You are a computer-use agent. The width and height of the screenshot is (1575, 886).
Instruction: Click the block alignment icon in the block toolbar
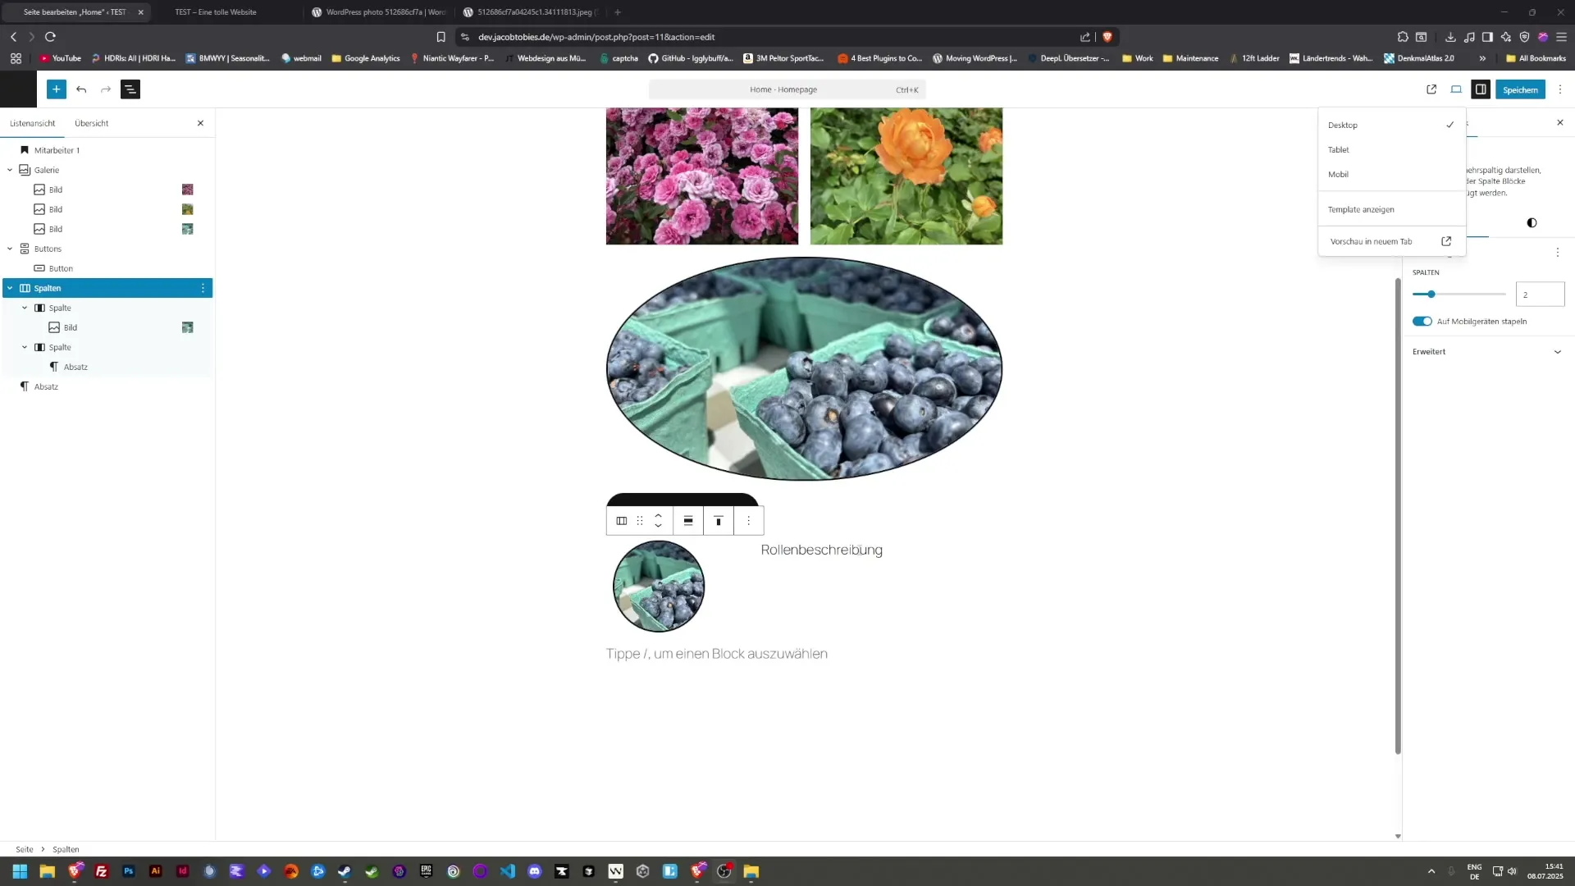pos(688,521)
